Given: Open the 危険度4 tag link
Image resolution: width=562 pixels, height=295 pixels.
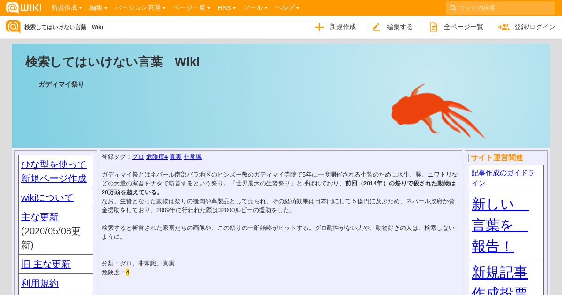Looking at the screenshot, I should [157, 157].
